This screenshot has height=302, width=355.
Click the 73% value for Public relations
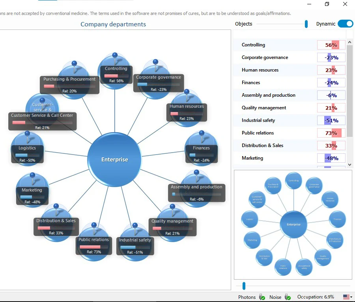tap(331, 133)
